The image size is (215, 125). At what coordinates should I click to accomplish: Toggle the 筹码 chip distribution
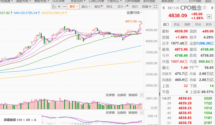pos(98,7)
